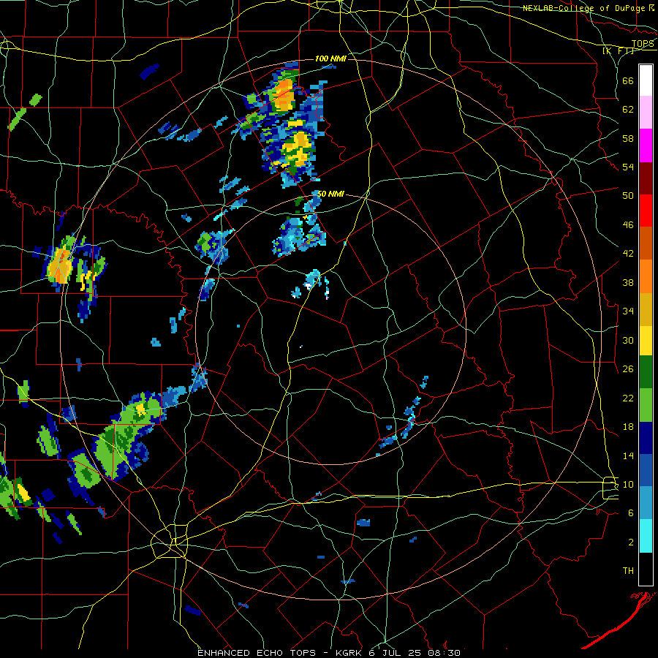The height and width of the screenshot is (658, 658).
Task: Click legend value 30
Action: coord(628,340)
